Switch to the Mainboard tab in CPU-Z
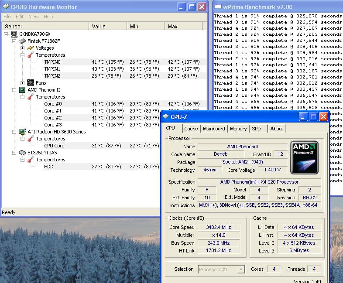This screenshot has width=343, height=283. click(x=214, y=129)
